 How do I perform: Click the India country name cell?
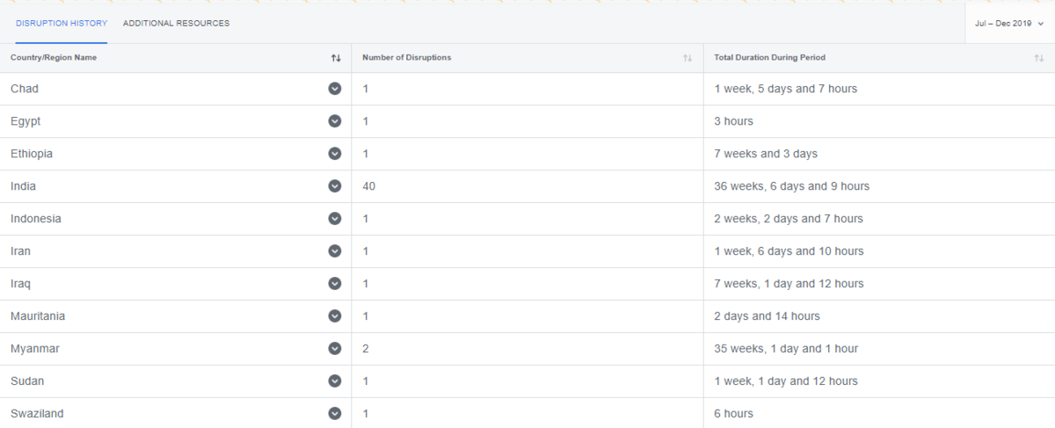click(24, 186)
